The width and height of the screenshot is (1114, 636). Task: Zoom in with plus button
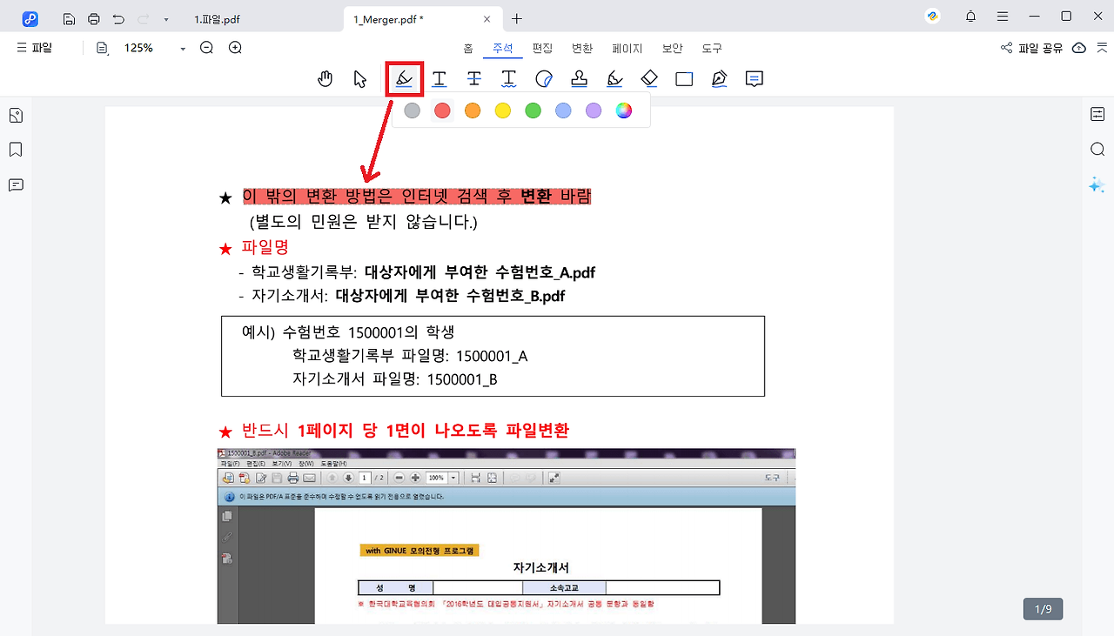coord(235,48)
